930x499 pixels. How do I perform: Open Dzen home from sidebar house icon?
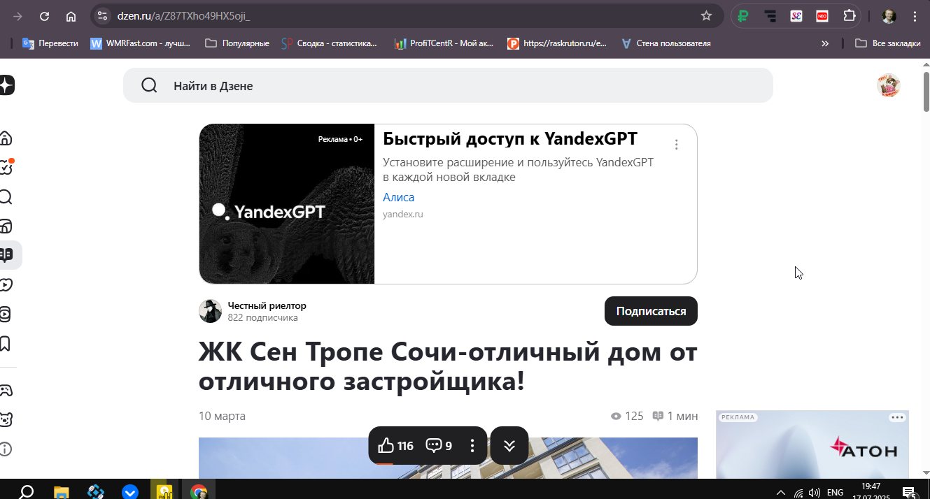pyautogui.click(x=6, y=138)
